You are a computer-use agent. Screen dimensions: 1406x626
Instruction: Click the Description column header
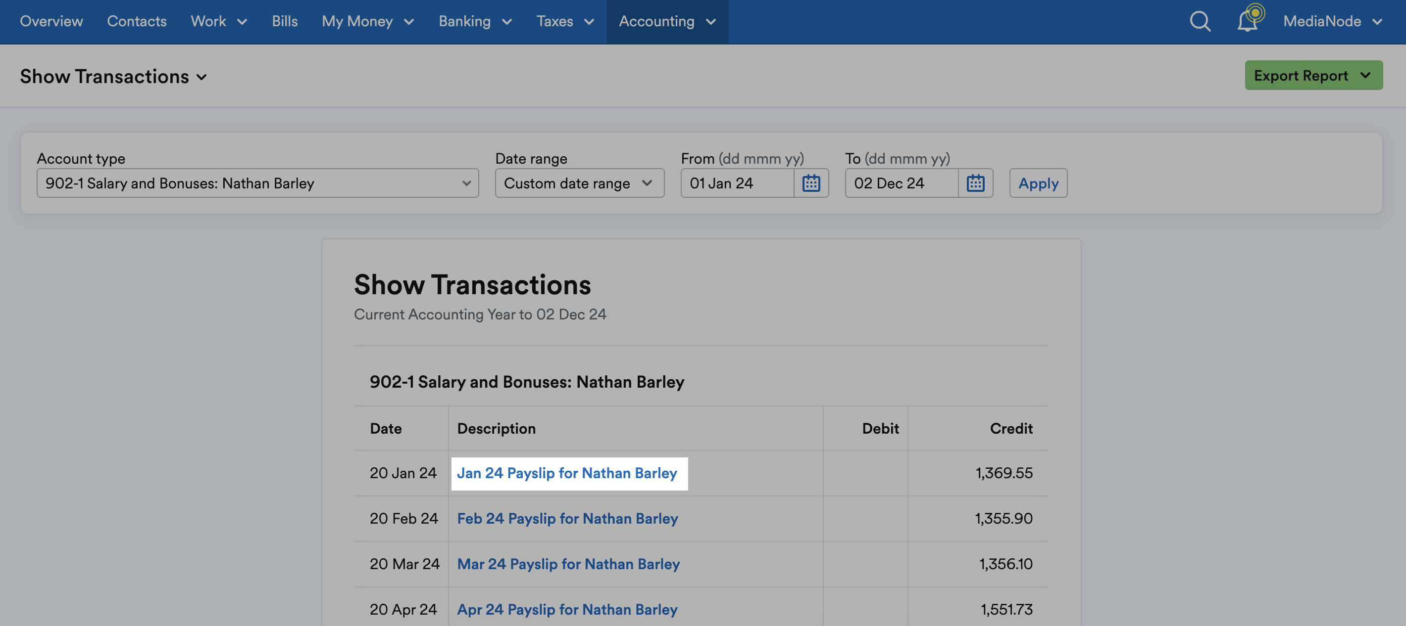[496, 428]
